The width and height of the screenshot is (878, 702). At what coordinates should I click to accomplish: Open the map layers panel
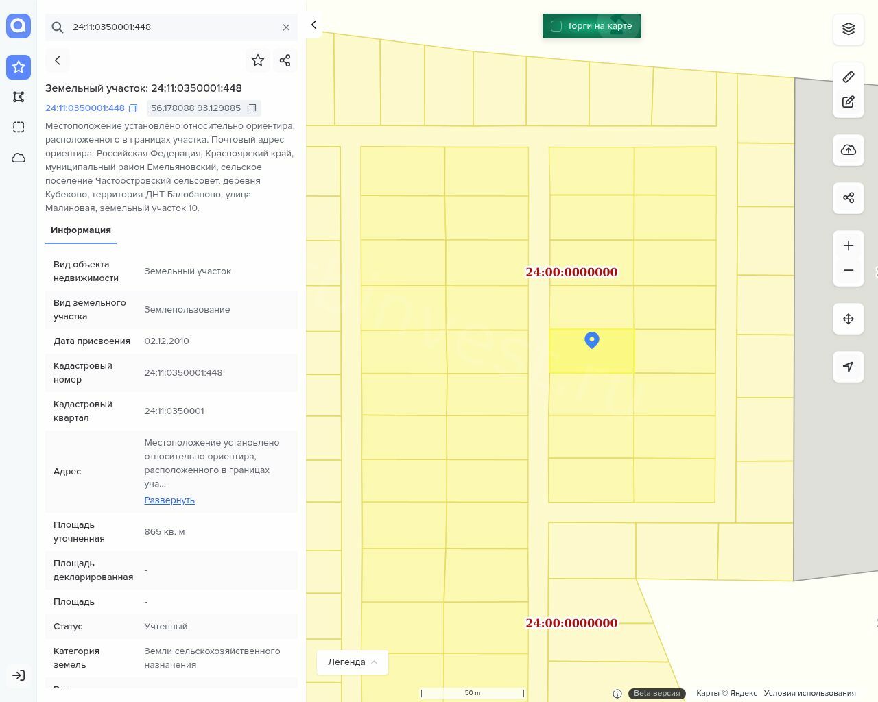[x=849, y=29]
